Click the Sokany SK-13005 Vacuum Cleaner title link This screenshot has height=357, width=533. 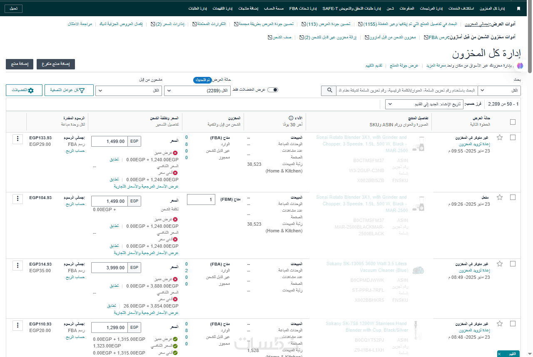coord(367,267)
